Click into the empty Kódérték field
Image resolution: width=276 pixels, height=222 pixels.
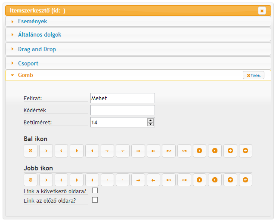coord(123,110)
